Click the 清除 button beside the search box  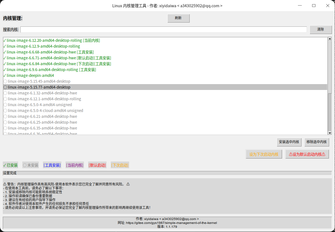[x=321, y=30]
